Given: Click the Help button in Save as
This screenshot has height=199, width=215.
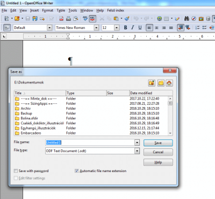Looking at the screenshot, I should [x=158, y=162].
